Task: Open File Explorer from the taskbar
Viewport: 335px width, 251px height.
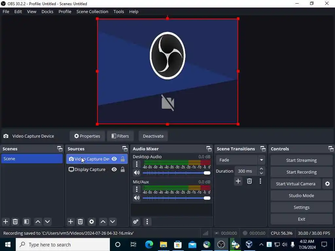Action: (164, 244)
